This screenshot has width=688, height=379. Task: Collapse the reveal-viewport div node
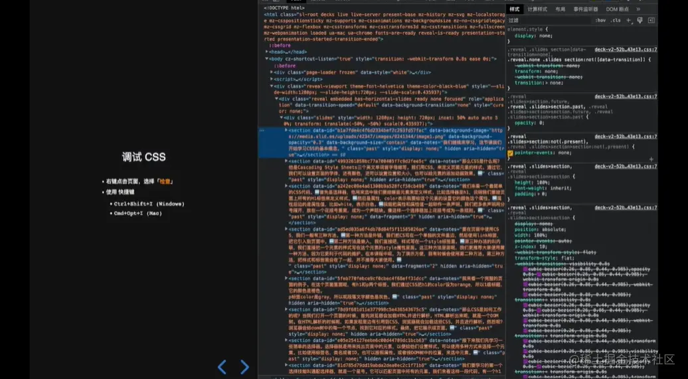(x=272, y=86)
